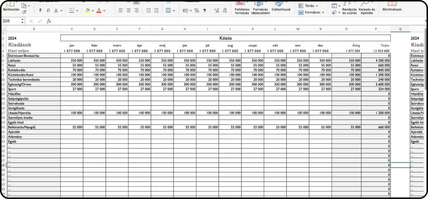Click the fill color paint bucket
This screenshot has width=428, height=199.
click(x=87, y=10)
